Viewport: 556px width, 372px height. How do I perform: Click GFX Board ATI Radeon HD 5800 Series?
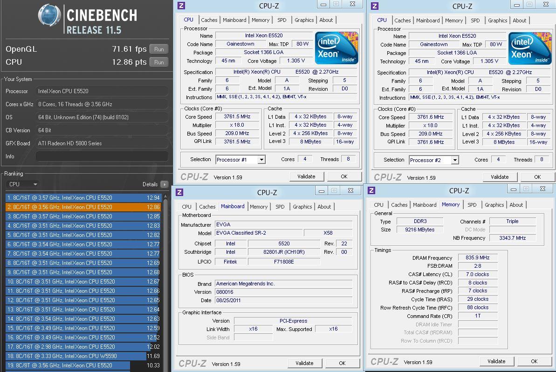click(102, 143)
